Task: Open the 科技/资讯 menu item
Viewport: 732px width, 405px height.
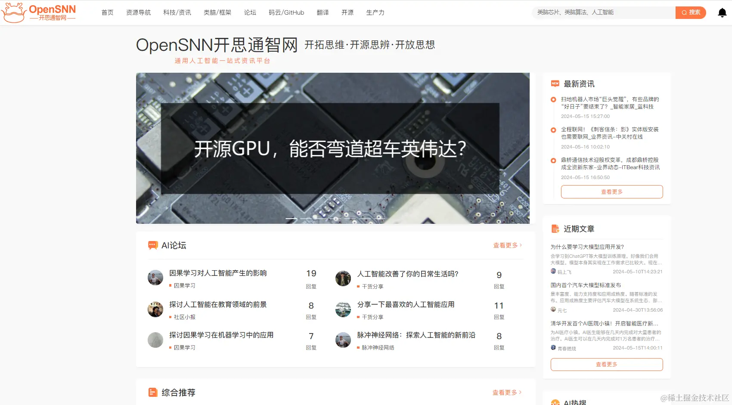Action: (x=177, y=12)
